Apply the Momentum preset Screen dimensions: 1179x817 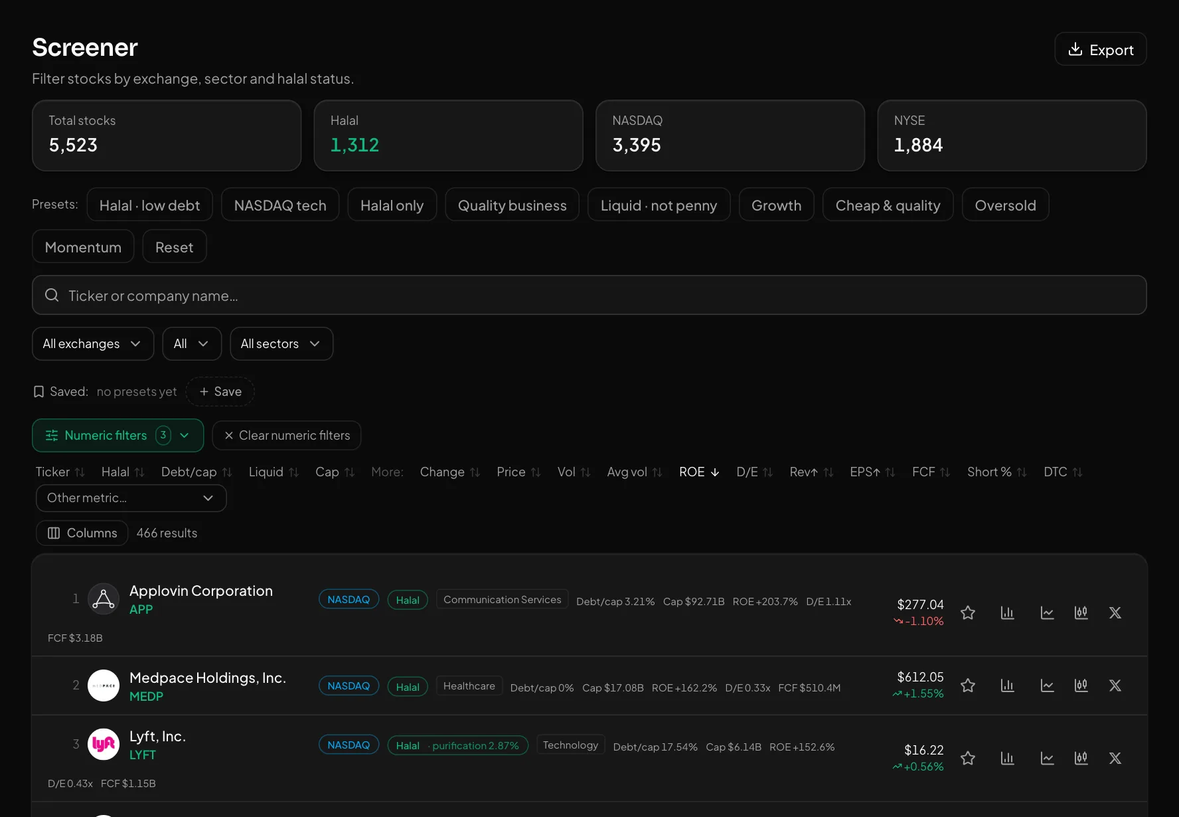pyautogui.click(x=83, y=246)
